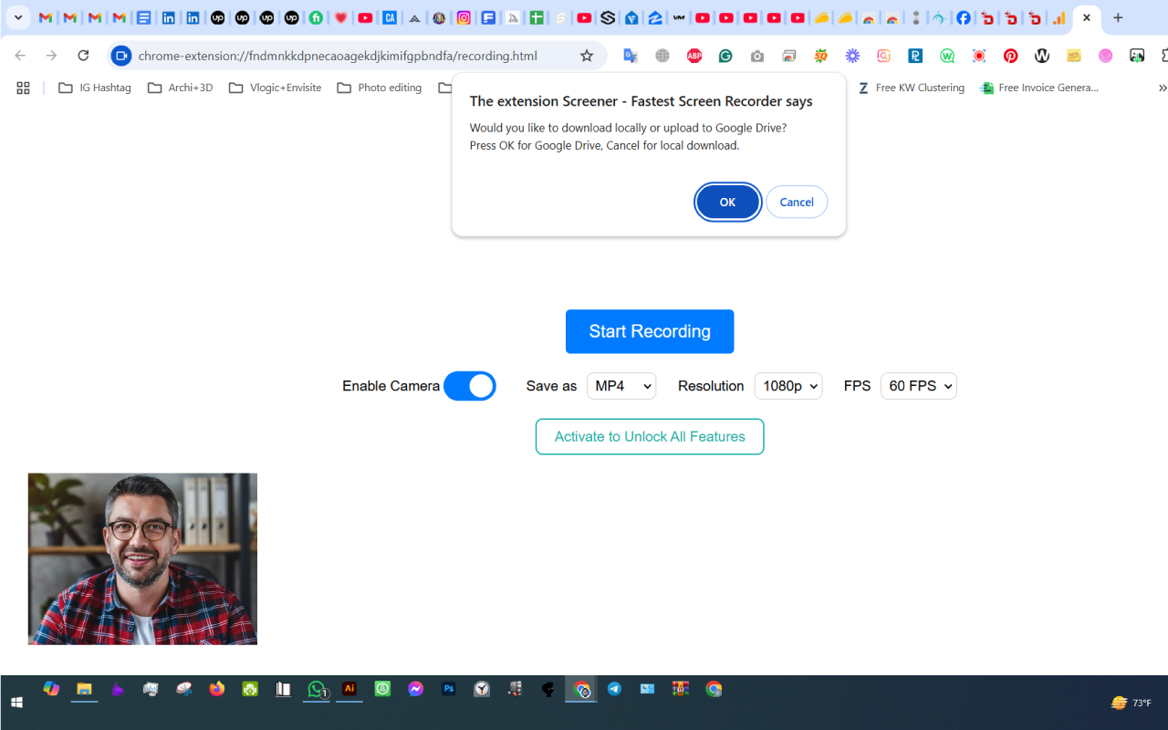The width and height of the screenshot is (1168, 730).
Task: Open Copilot from the taskbar
Action: pyautogui.click(x=51, y=690)
